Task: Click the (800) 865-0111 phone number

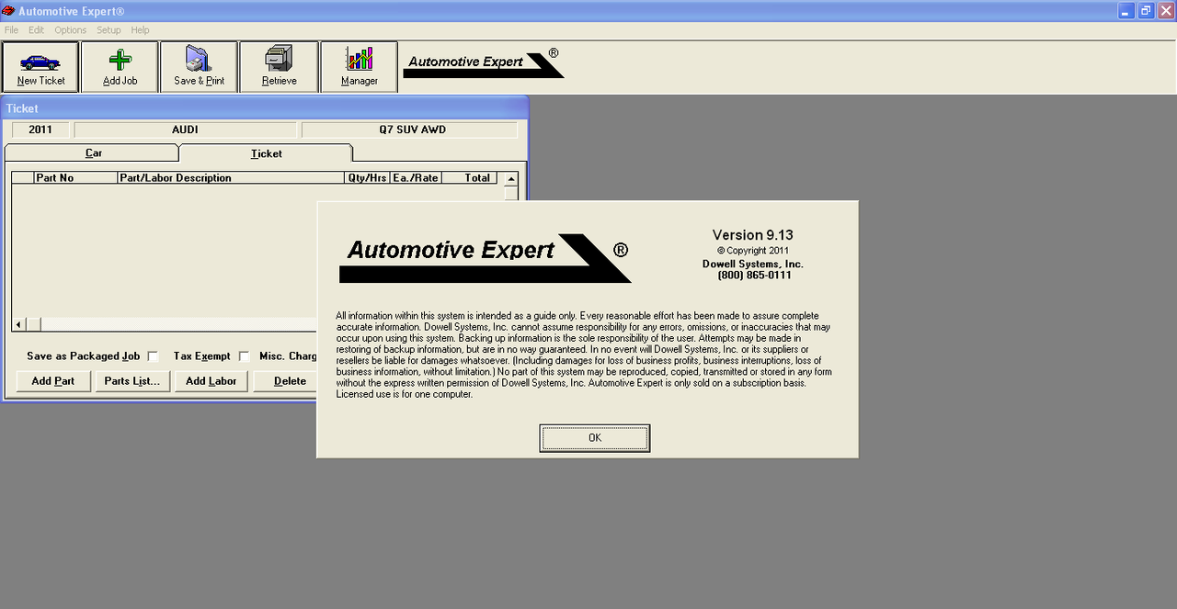Action: [754, 275]
